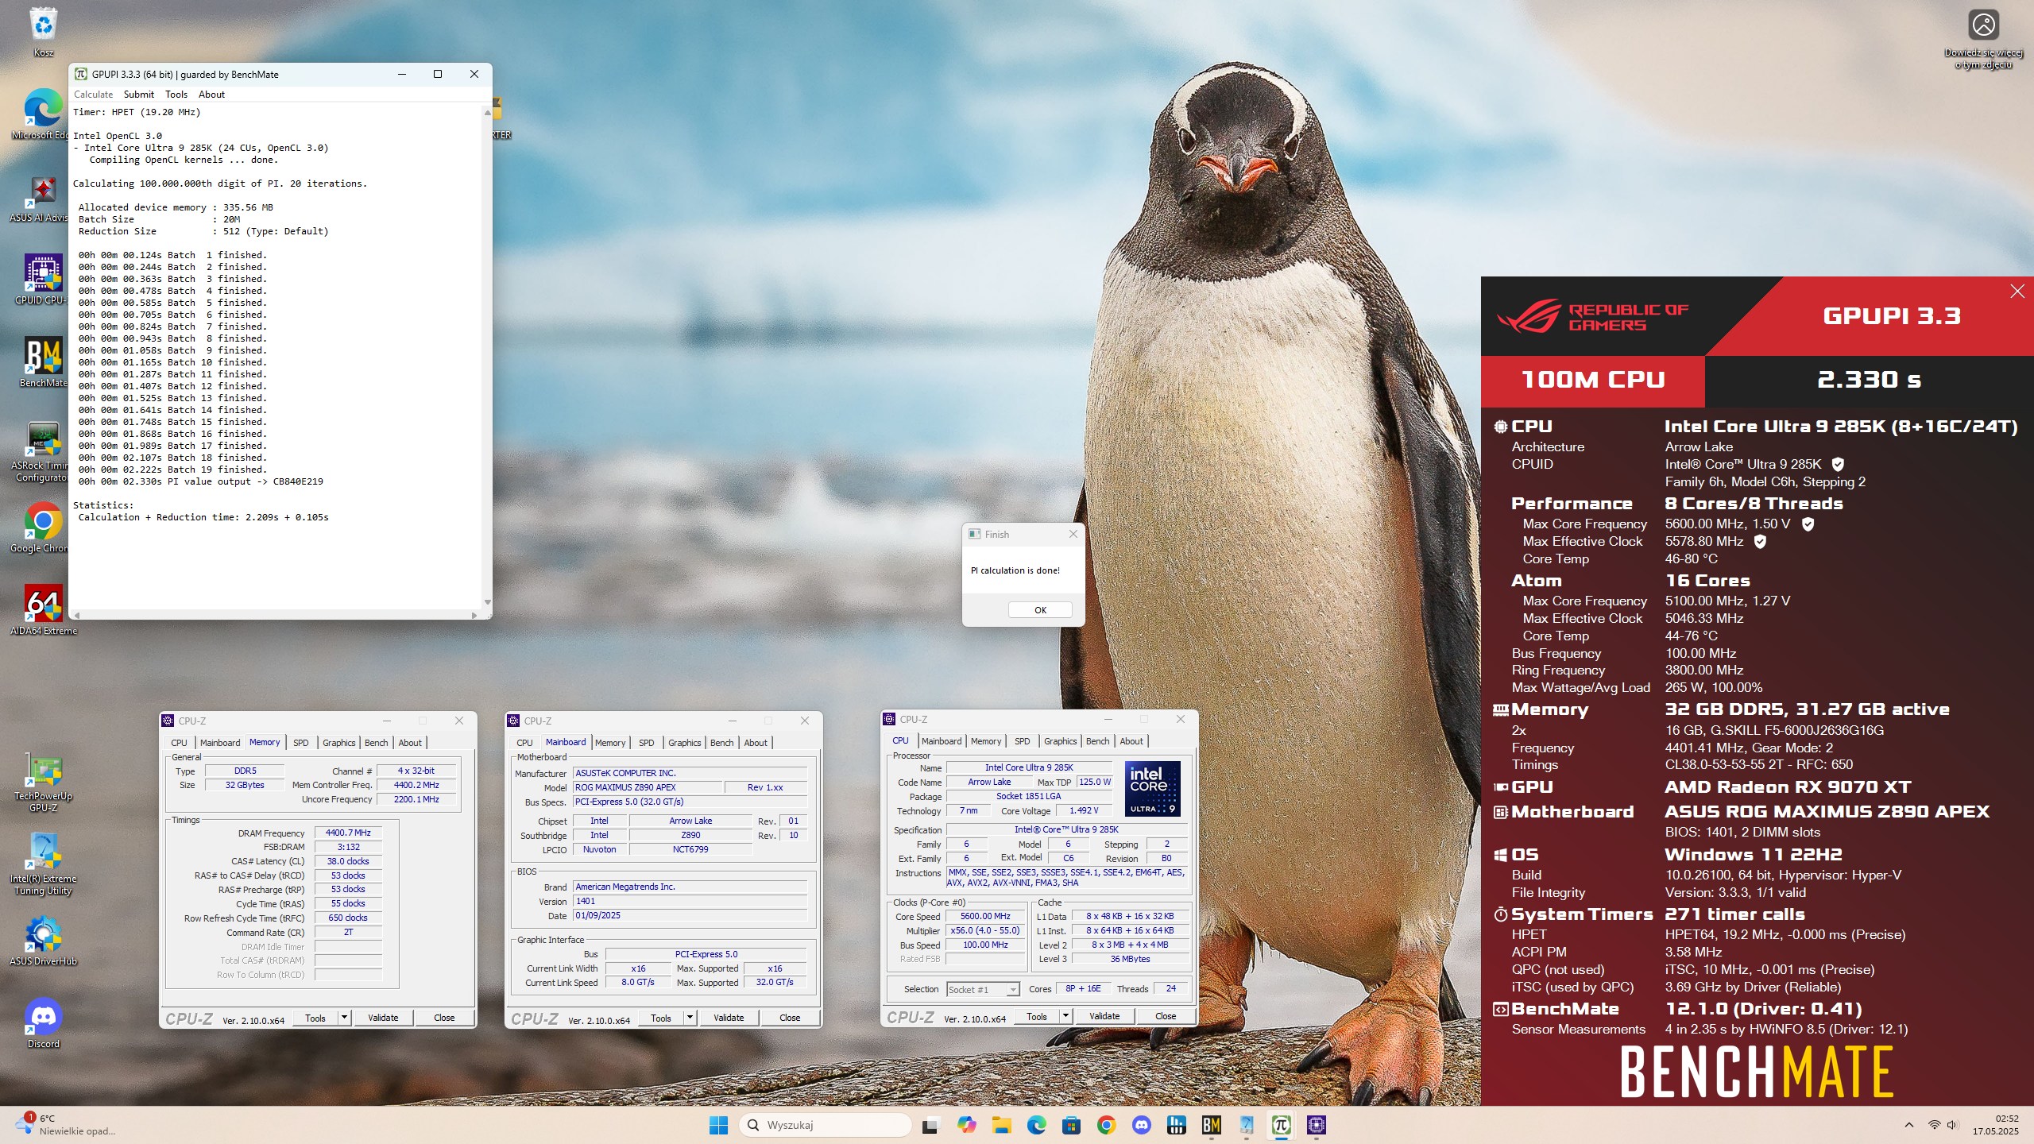Open Tools dropdown arrow in CPU tab CPU-Z
Viewport: 2034px width, 1144px height.
pyautogui.click(x=1065, y=1016)
